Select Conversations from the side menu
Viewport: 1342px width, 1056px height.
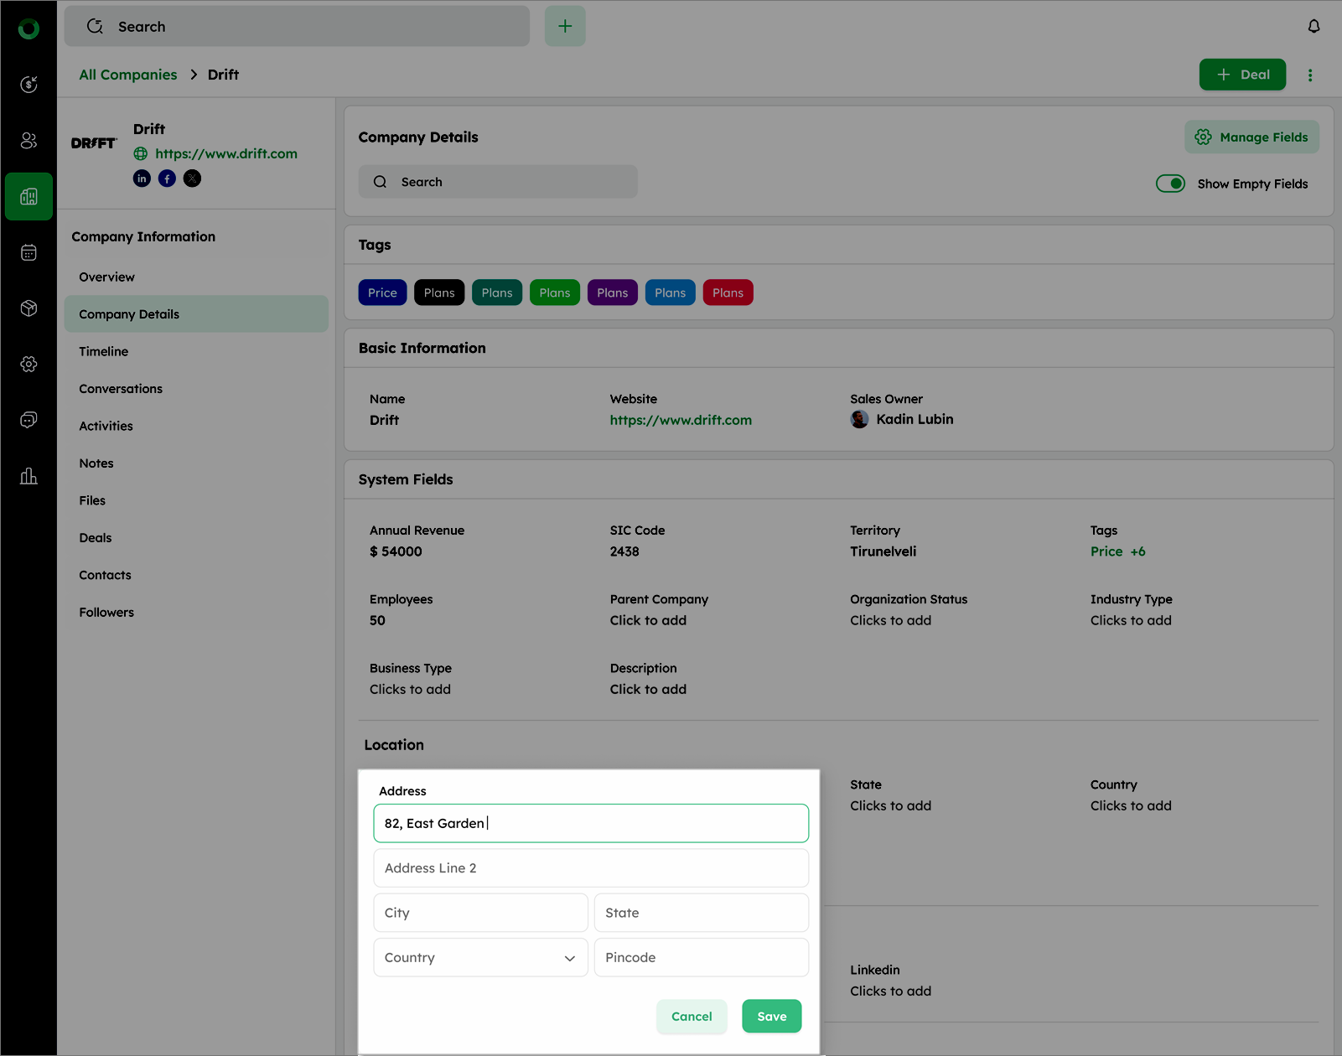(121, 389)
